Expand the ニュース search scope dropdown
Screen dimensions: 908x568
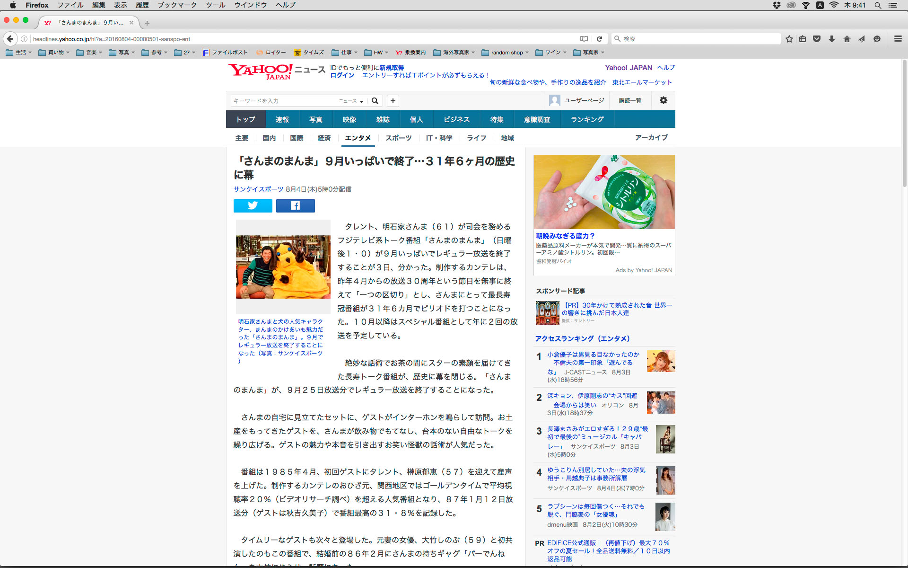coord(351,101)
